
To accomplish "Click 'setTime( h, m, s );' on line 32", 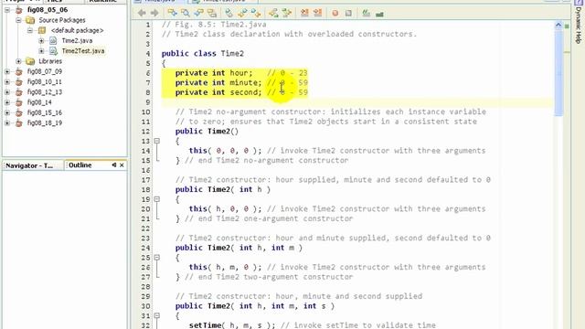I will click(x=232, y=325).
